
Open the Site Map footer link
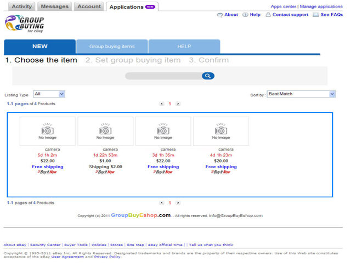click(135, 245)
